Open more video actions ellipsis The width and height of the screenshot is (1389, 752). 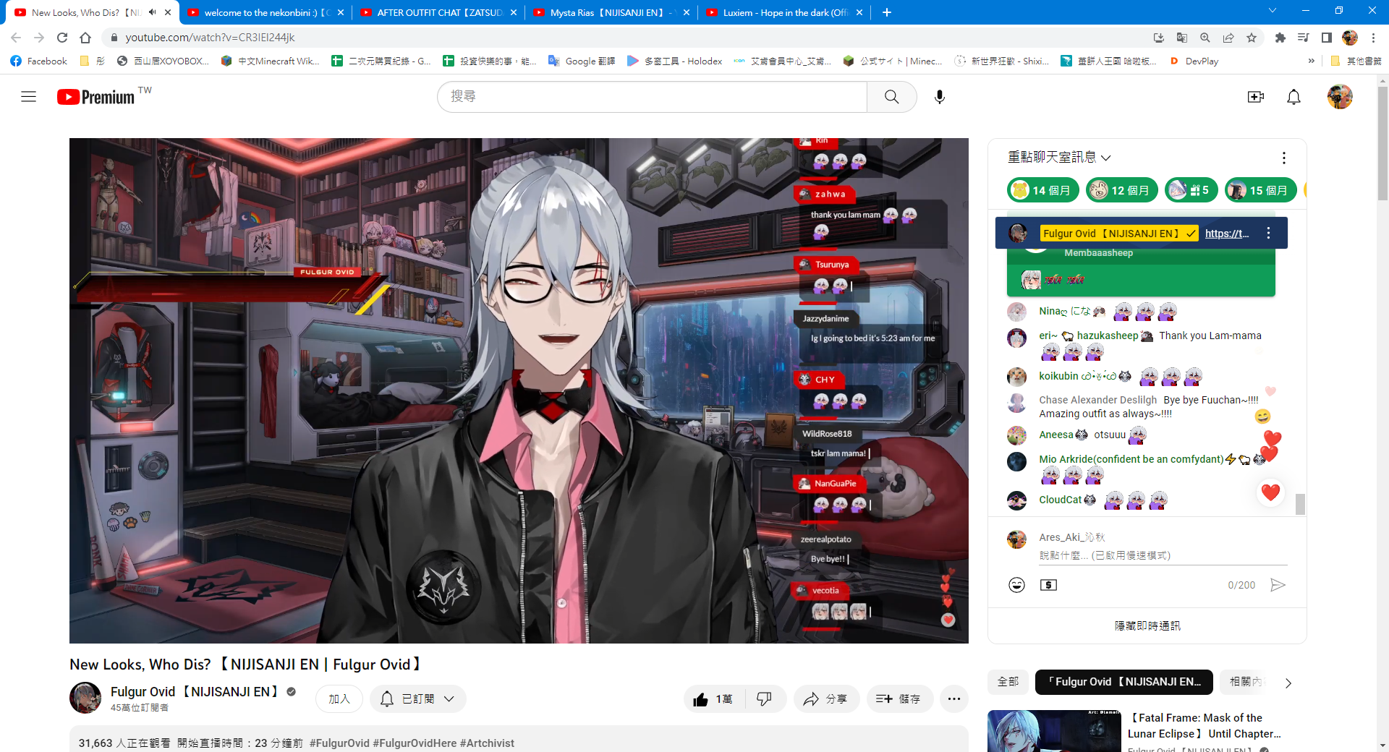tap(953, 699)
